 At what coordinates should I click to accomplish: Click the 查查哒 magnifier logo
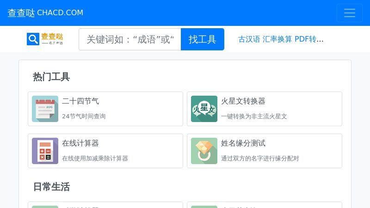coord(45,39)
